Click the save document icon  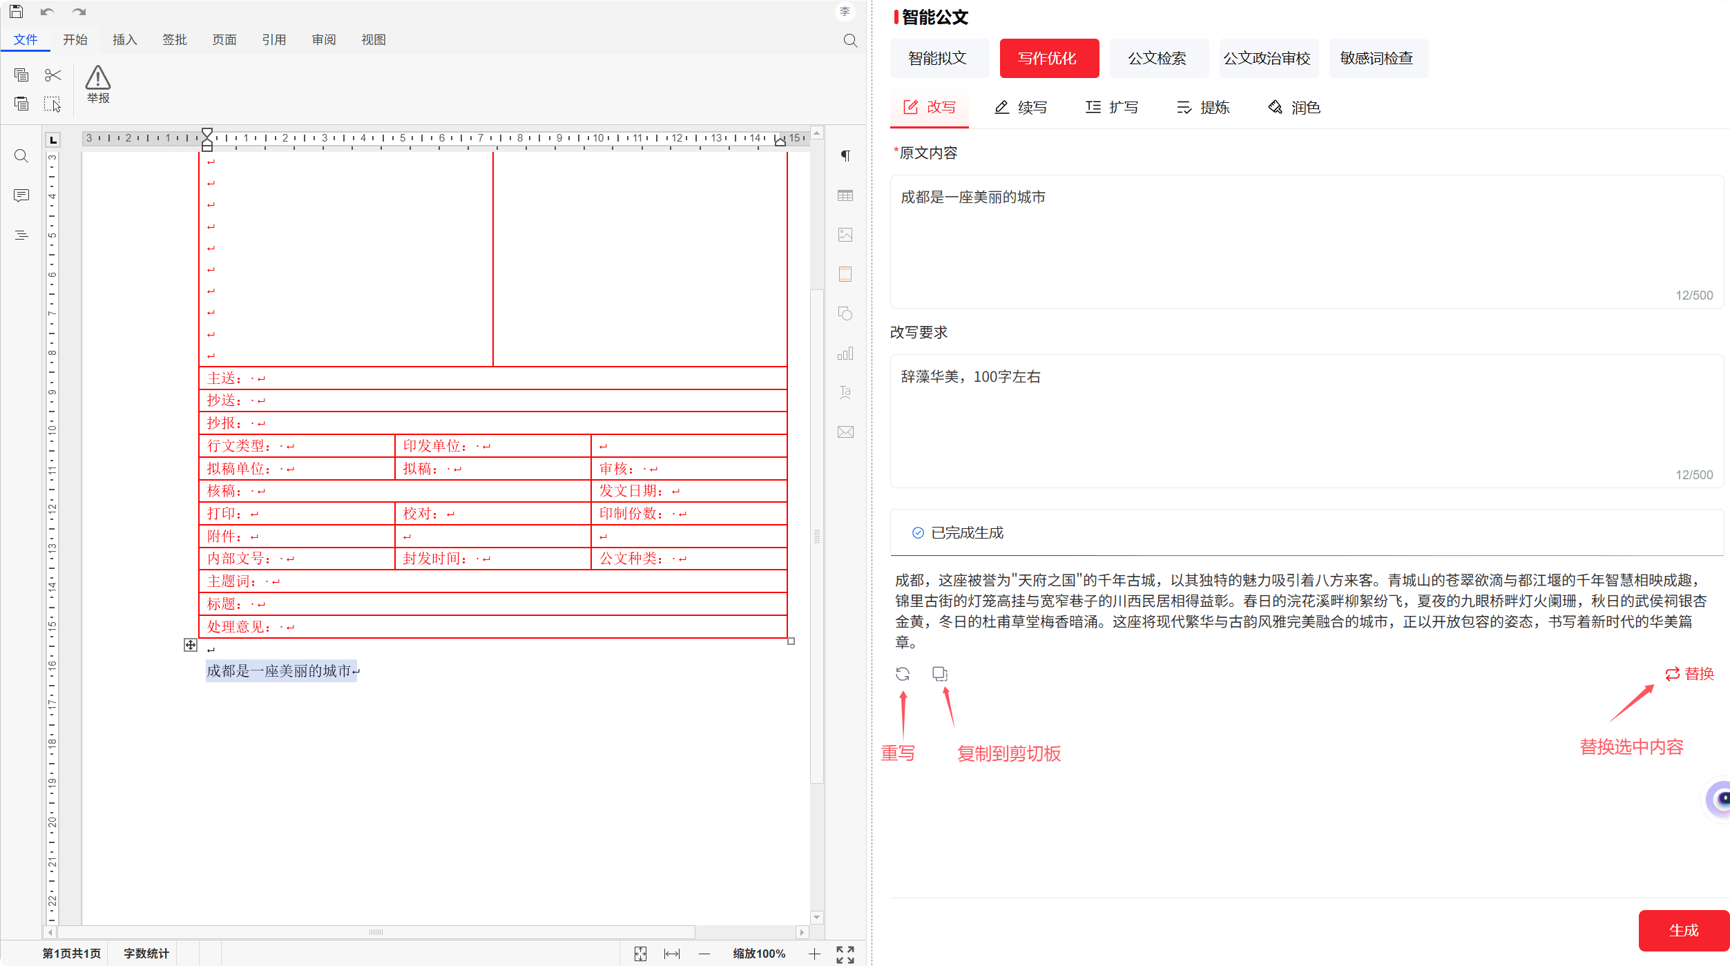click(x=17, y=12)
